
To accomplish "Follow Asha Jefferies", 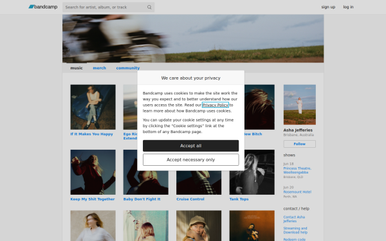I will (300, 144).
